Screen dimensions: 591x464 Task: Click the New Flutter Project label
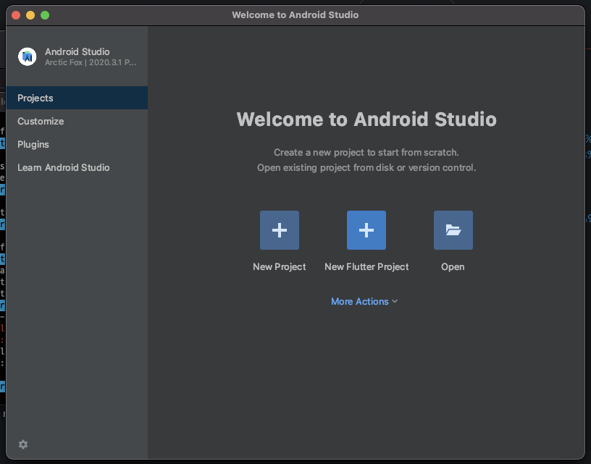click(x=366, y=266)
